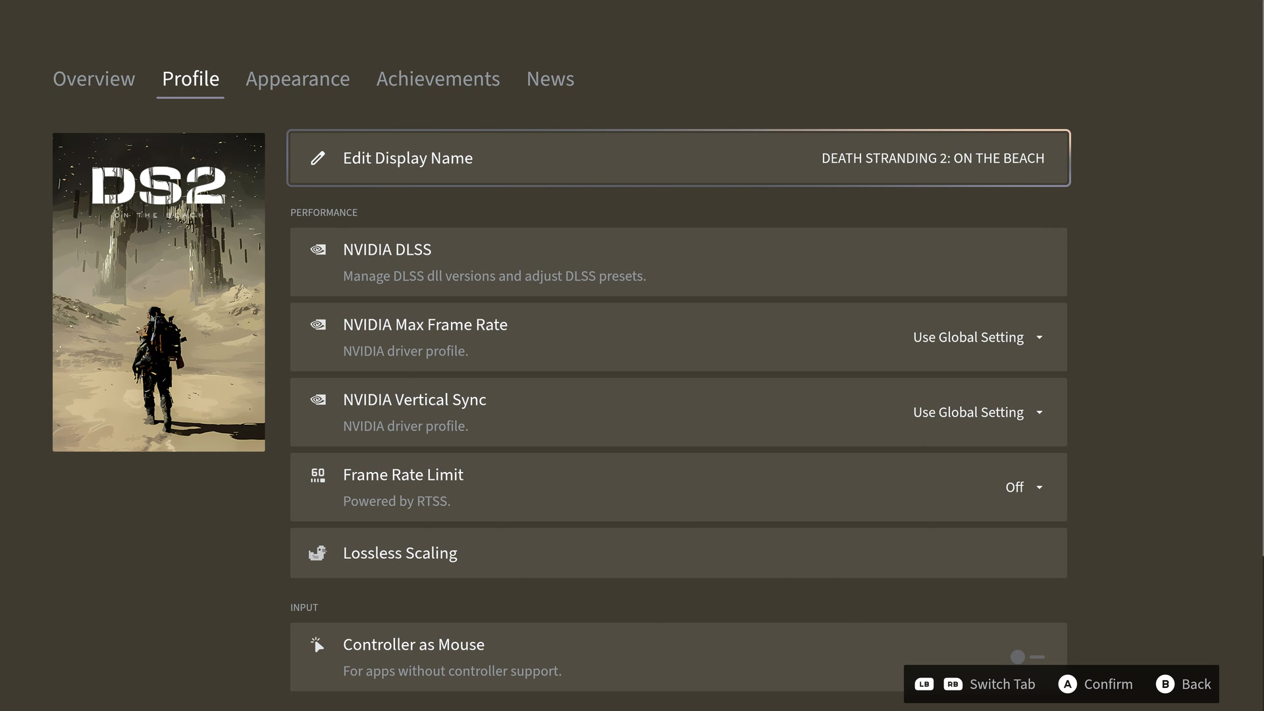Click 'NVIDIA driver profile.' under Max Frame Rate

pos(406,351)
